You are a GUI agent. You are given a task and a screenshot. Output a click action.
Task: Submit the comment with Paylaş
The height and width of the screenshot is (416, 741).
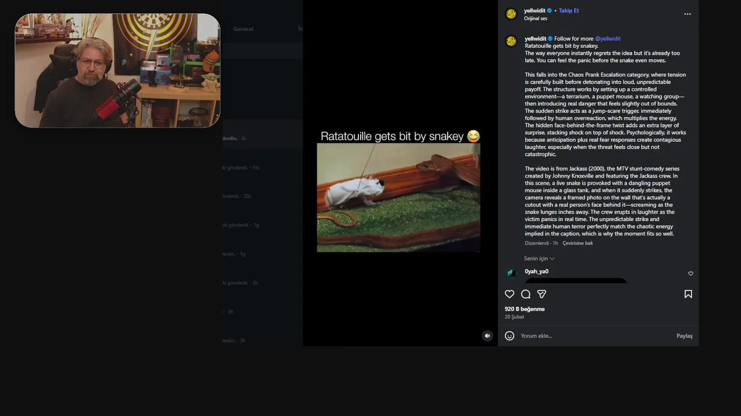click(x=684, y=336)
